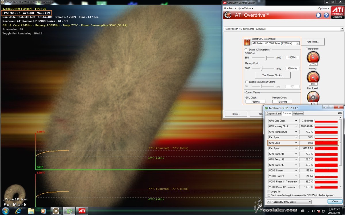
Task: Expand GPU Load sensor dropdown
Action: [296, 143]
